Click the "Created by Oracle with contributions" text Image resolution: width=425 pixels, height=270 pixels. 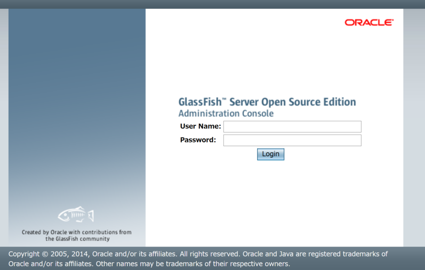point(76,235)
